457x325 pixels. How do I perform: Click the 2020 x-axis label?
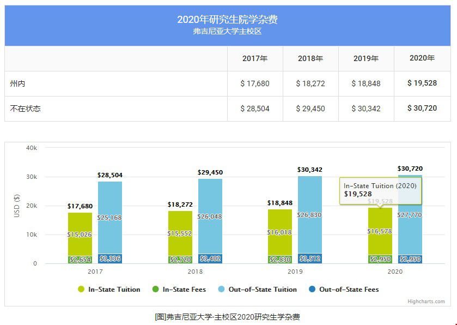tap(395, 272)
